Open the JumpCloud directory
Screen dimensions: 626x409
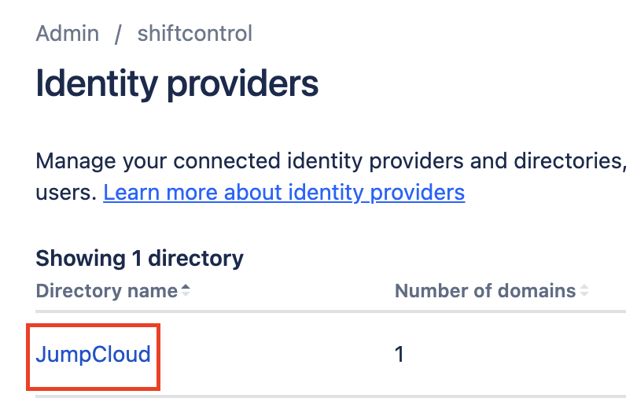point(93,354)
